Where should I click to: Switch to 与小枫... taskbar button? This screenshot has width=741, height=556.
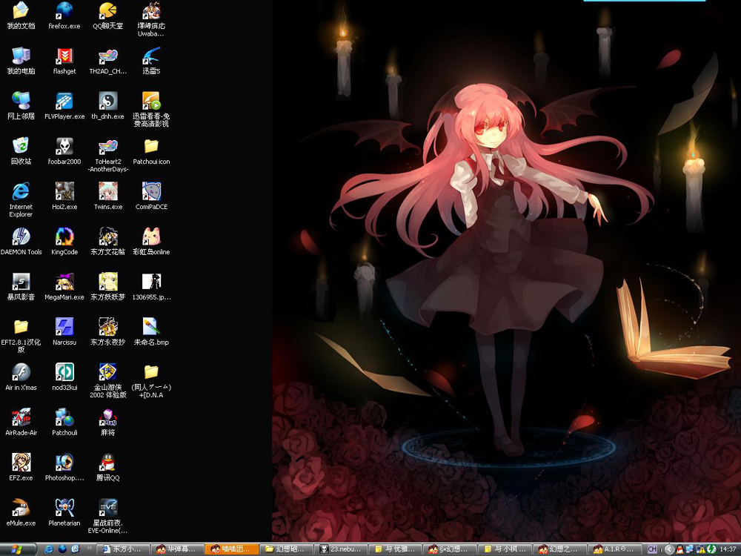(504, 549)
